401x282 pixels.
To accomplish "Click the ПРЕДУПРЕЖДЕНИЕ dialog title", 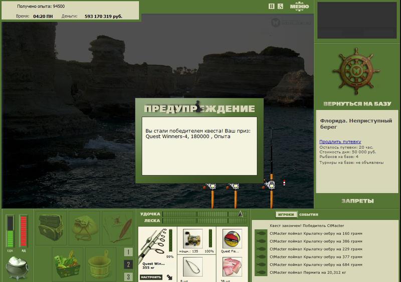I will (199, 109).
